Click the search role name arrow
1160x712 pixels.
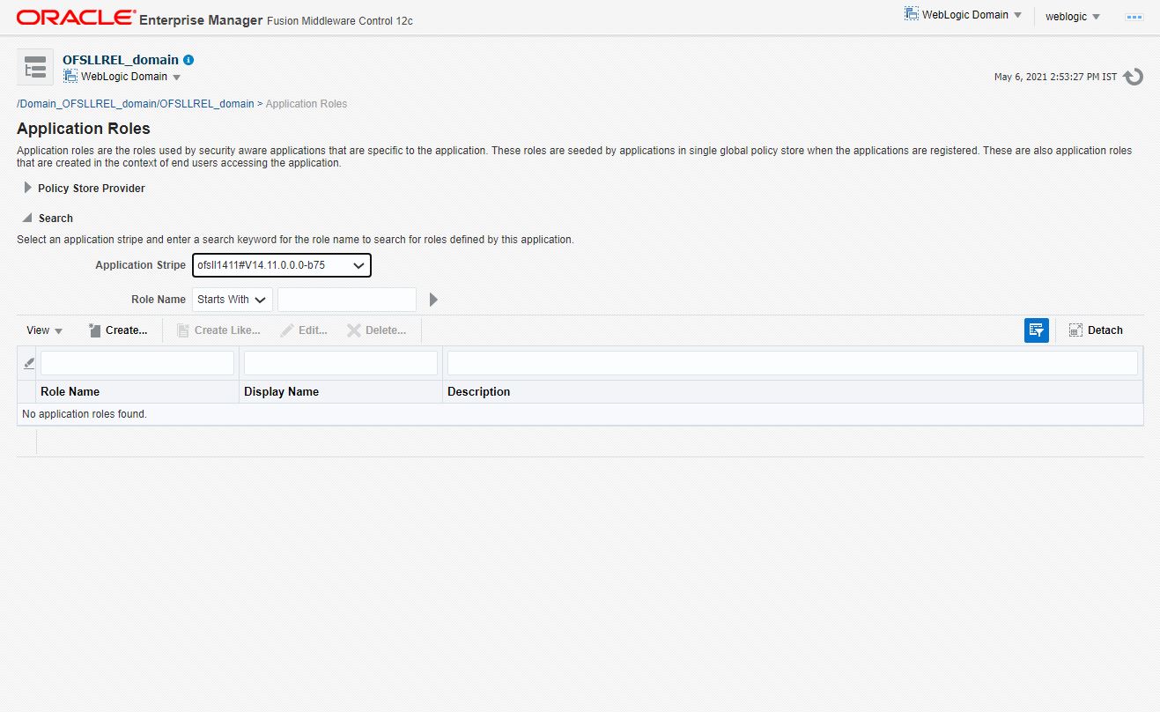coord(433,300)
